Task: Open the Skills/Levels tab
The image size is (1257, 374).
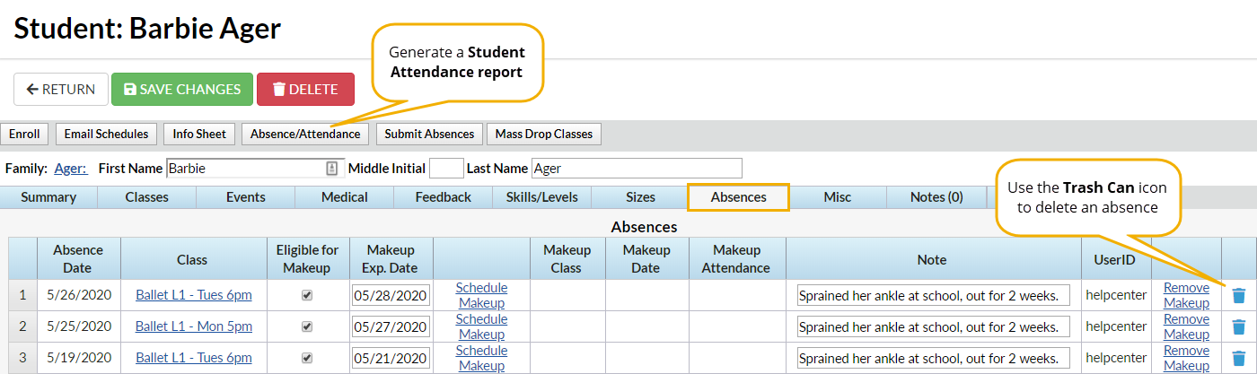Action: (541, 197)
